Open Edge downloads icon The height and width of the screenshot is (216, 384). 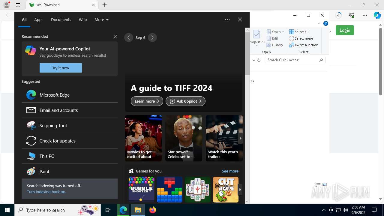338,15
